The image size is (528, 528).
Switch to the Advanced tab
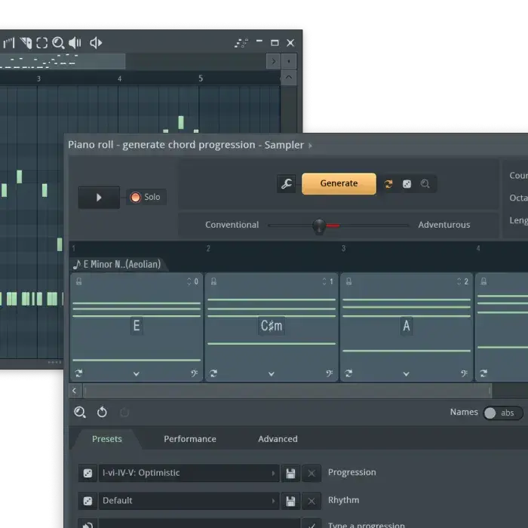click(x=278, y=439)
